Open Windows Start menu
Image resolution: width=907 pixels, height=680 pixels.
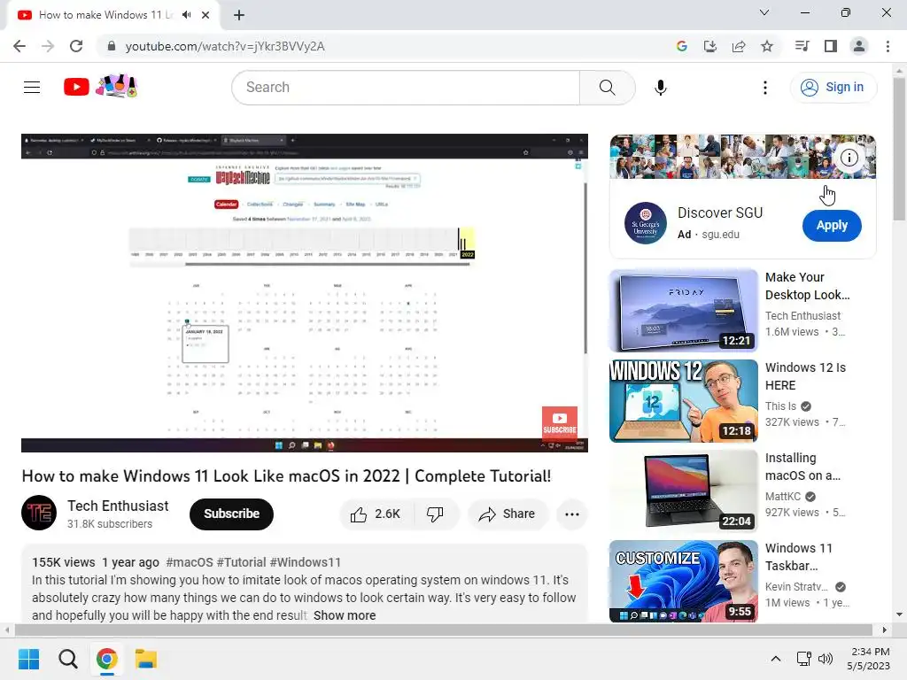point(28,659)
